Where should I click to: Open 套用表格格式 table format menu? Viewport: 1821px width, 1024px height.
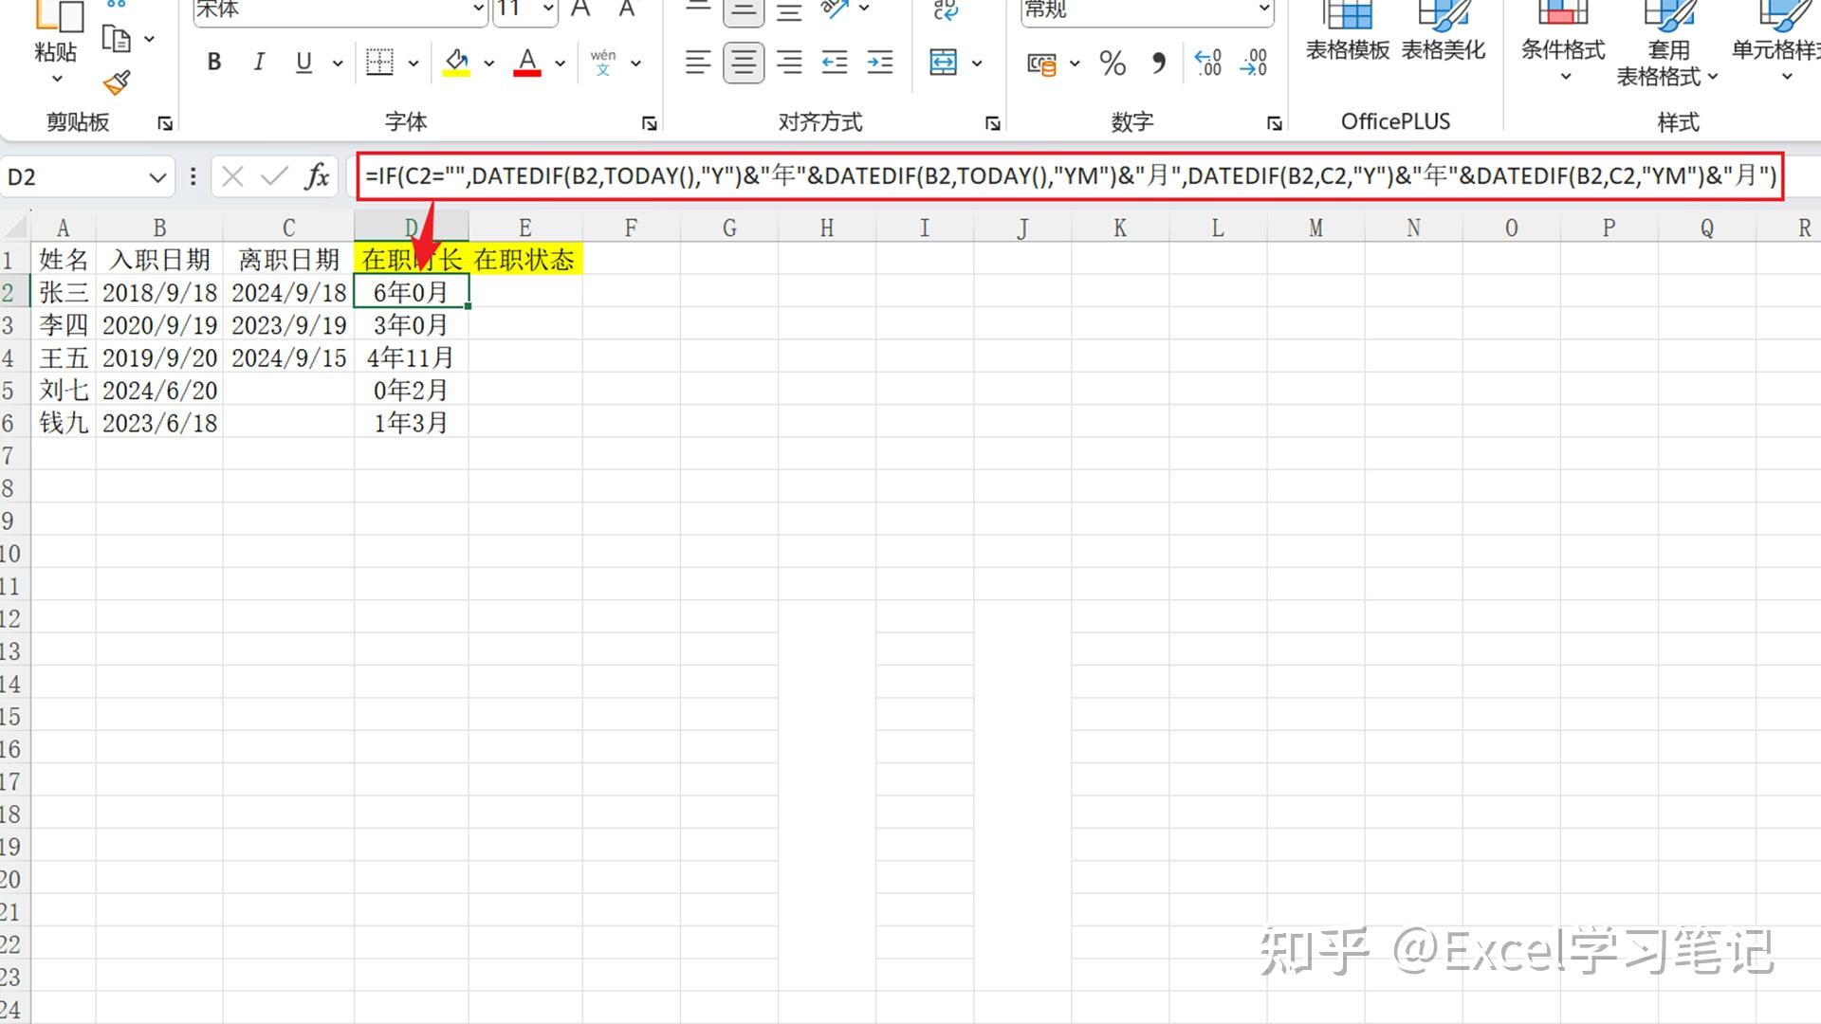1667,49
